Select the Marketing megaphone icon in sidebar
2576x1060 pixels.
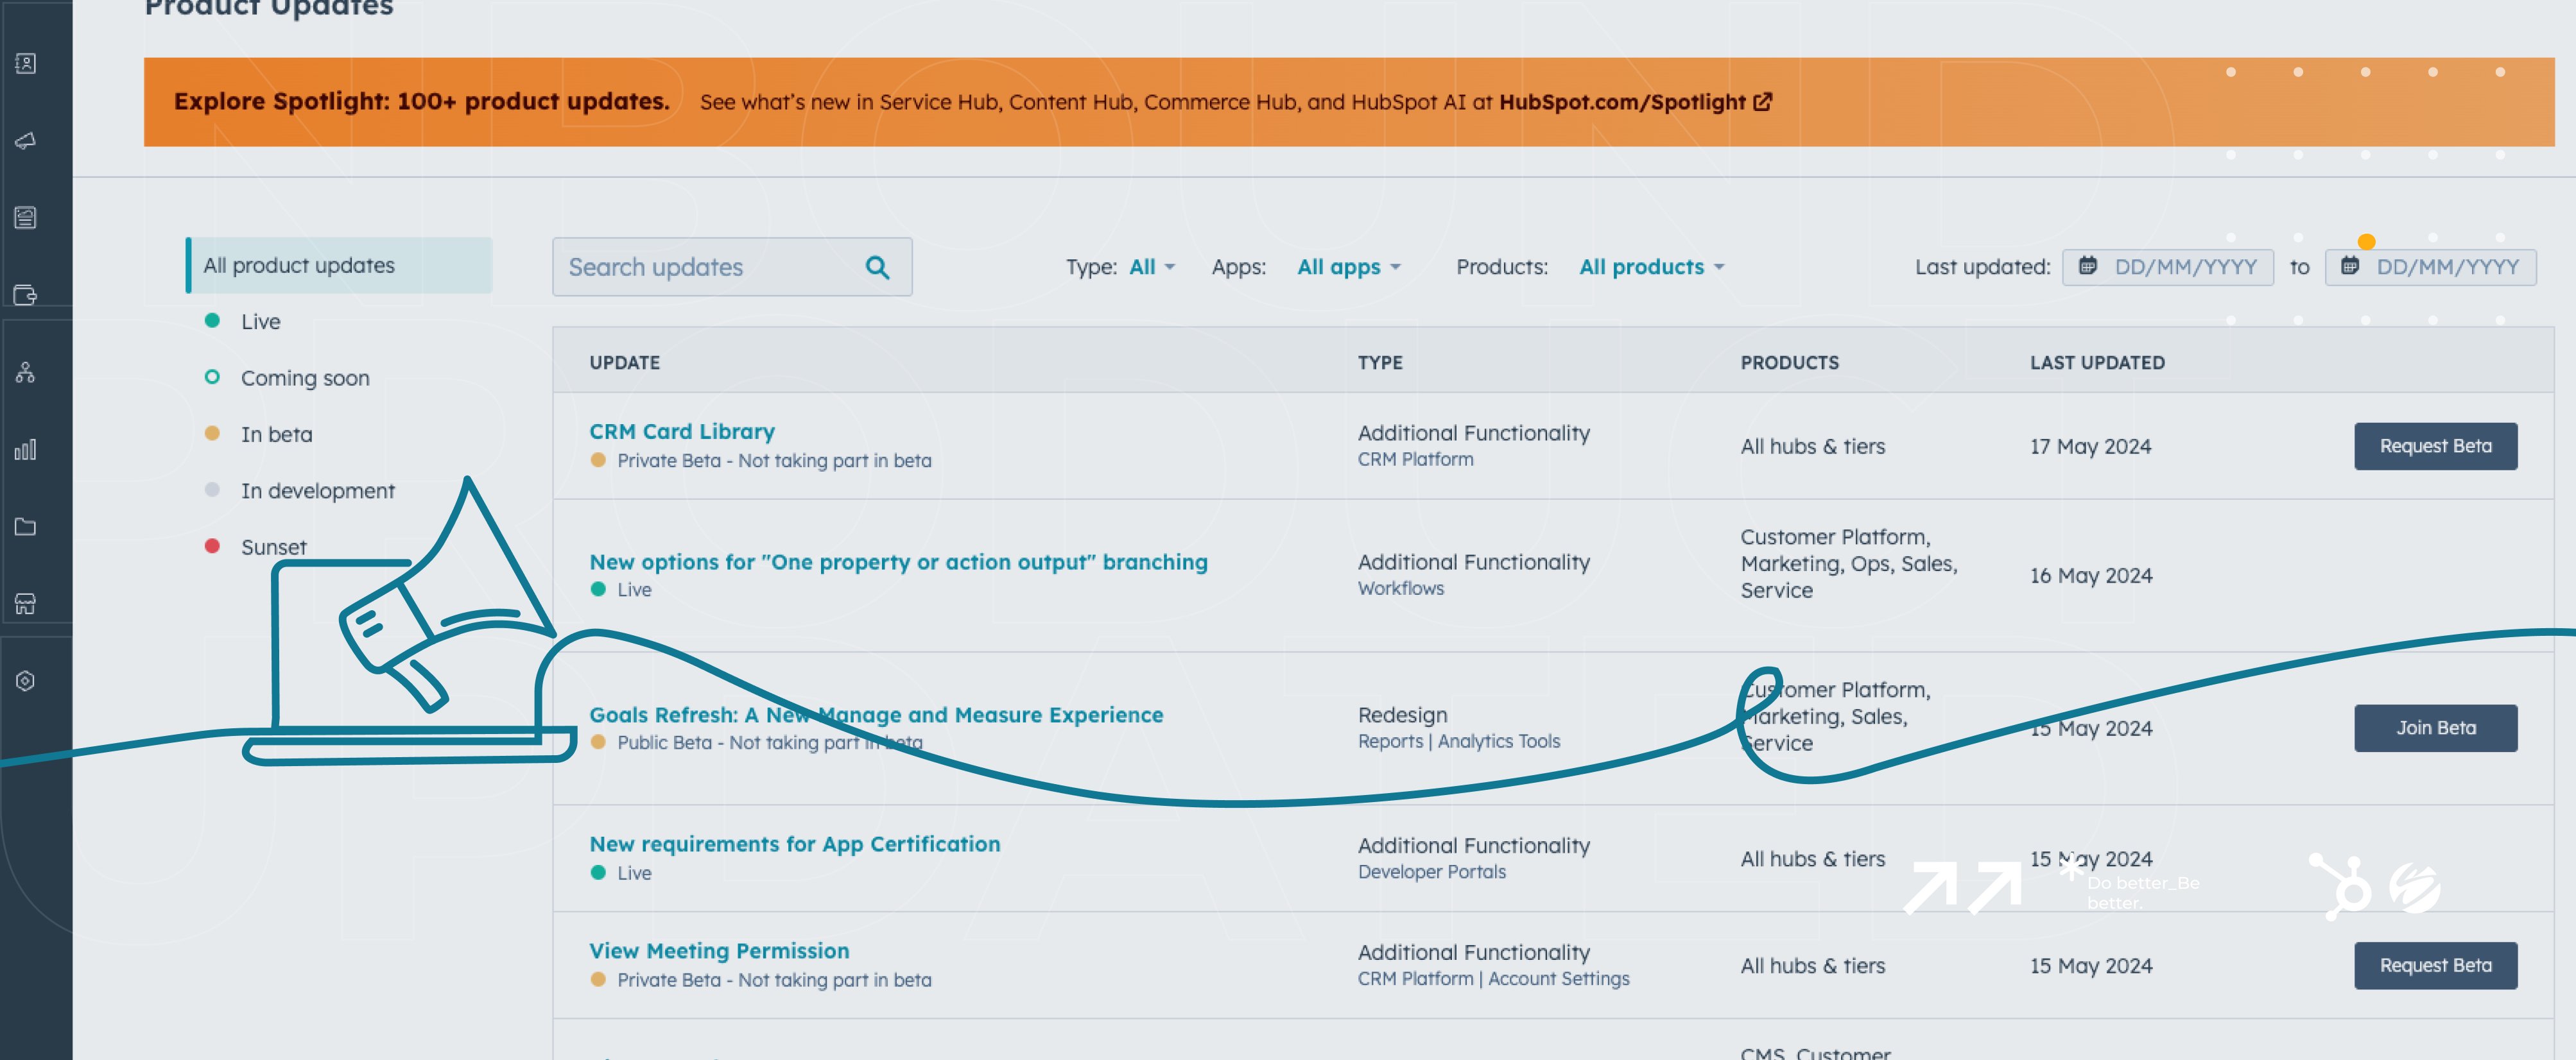pos(26,140)
